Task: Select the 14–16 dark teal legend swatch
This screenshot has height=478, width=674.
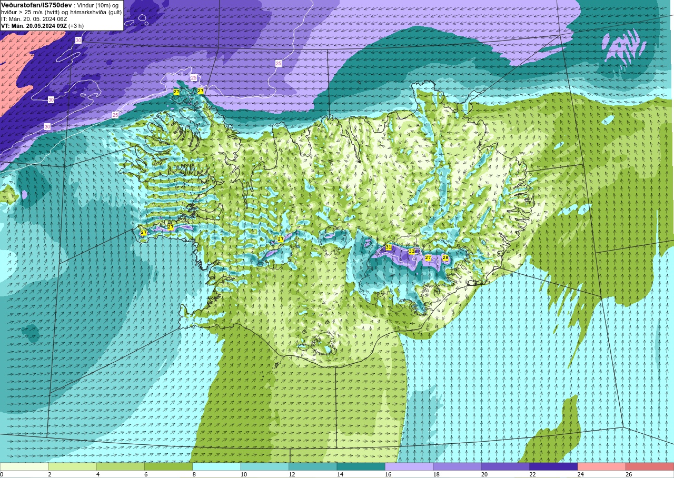Action: pyautogui.click(x=361, y=466)
